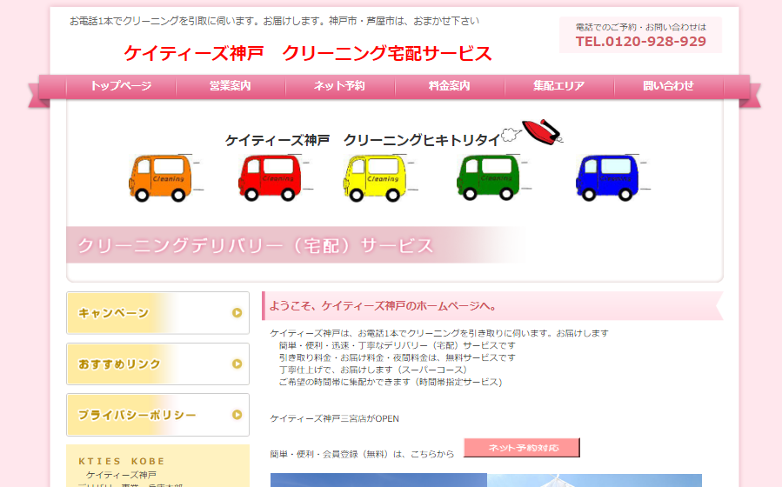Open the 問い合わせ navigation item
The image size is (782, 487).
[669, 86]
